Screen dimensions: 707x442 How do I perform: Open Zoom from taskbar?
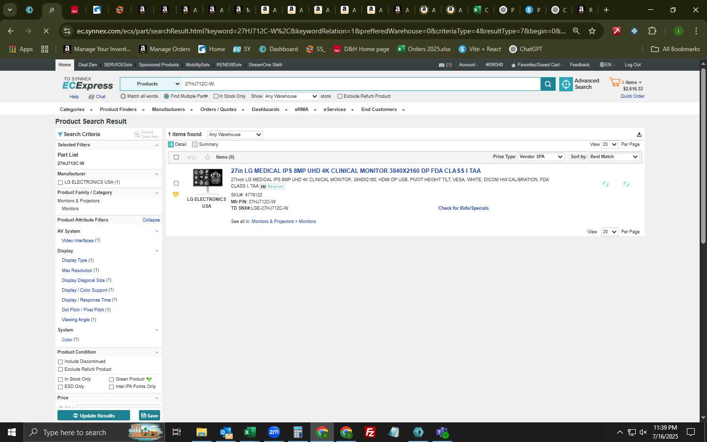point(274,432)
